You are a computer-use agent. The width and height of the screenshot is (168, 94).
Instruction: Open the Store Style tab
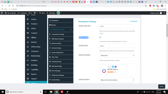click(x=61, y=57)
